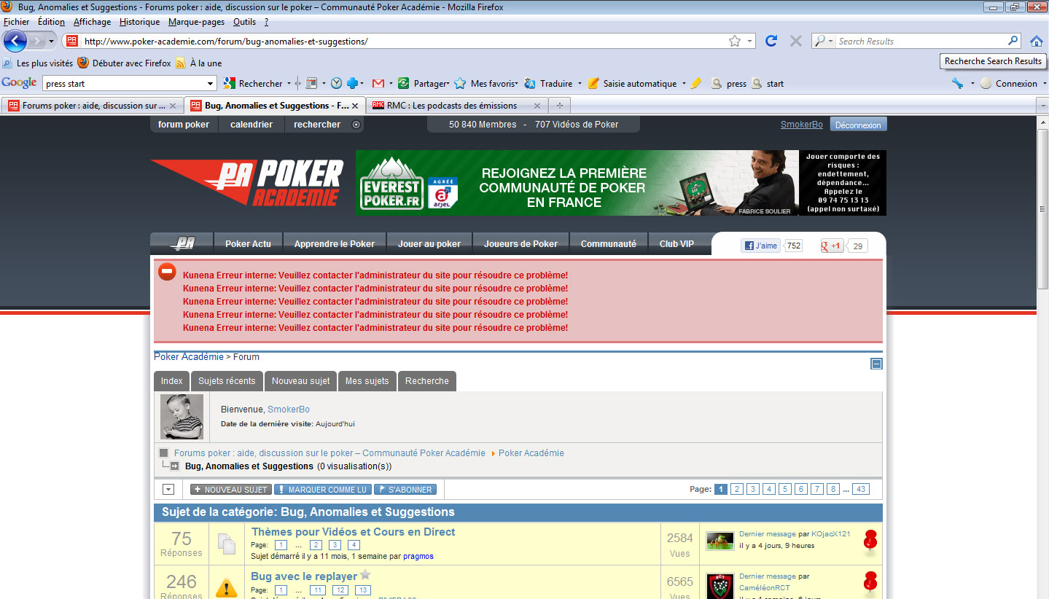1049x599 pixels.
Task: Stop loading with the X icon
Action: pos(795,42)
